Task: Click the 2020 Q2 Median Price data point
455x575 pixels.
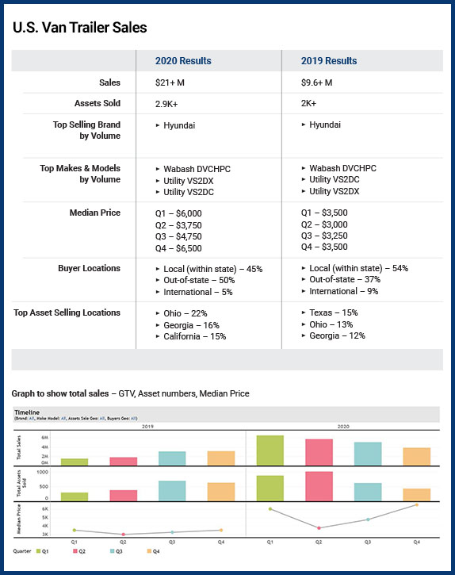Action: click(319, 528)
